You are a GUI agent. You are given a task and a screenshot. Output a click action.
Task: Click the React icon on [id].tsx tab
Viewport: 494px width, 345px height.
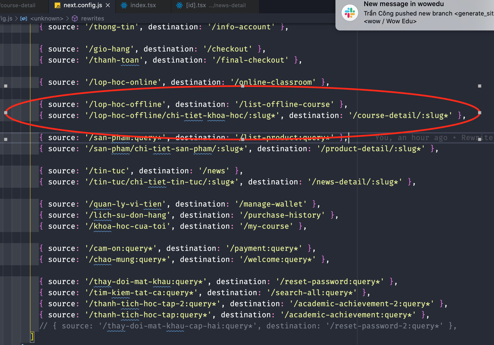(180, 5)
